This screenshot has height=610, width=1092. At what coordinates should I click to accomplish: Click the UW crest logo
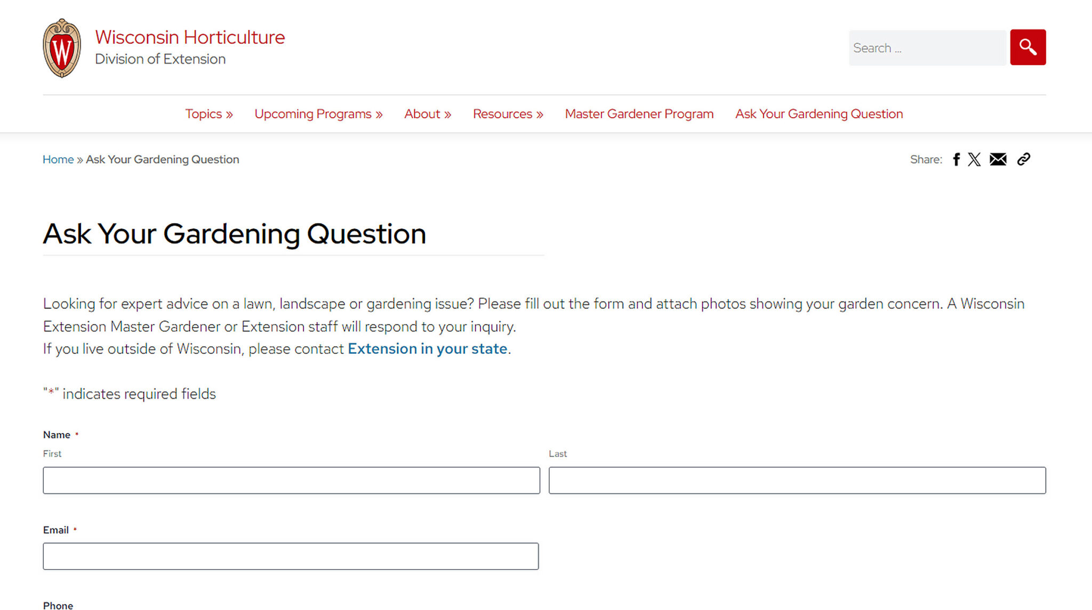click(x=62, y=48)
